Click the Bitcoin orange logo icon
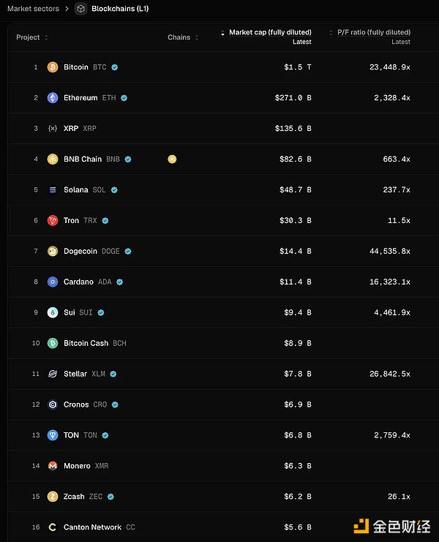This screenshot has width=439, height=542. pyautogui.click(x=53, y=67)
